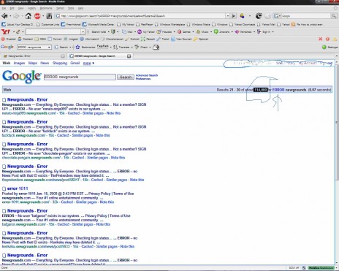
Task: Click the 'ERROR newgrounds' query field on the page
Action: pyautogui.click(x=80, y=77)
